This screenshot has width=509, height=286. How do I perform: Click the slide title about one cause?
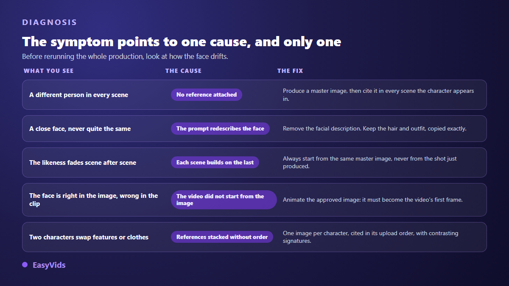[182, 42]
